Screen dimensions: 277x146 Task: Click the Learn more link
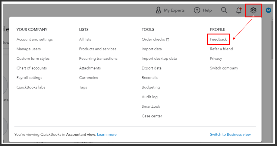tap(107, 134)
